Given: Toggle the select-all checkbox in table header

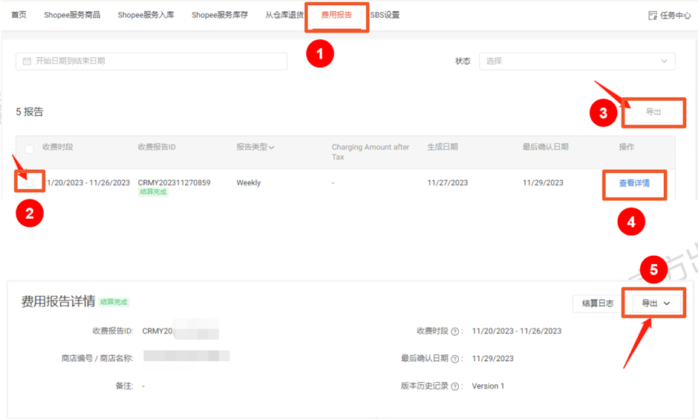Looking at the screenshot, I should coord(30,149).
